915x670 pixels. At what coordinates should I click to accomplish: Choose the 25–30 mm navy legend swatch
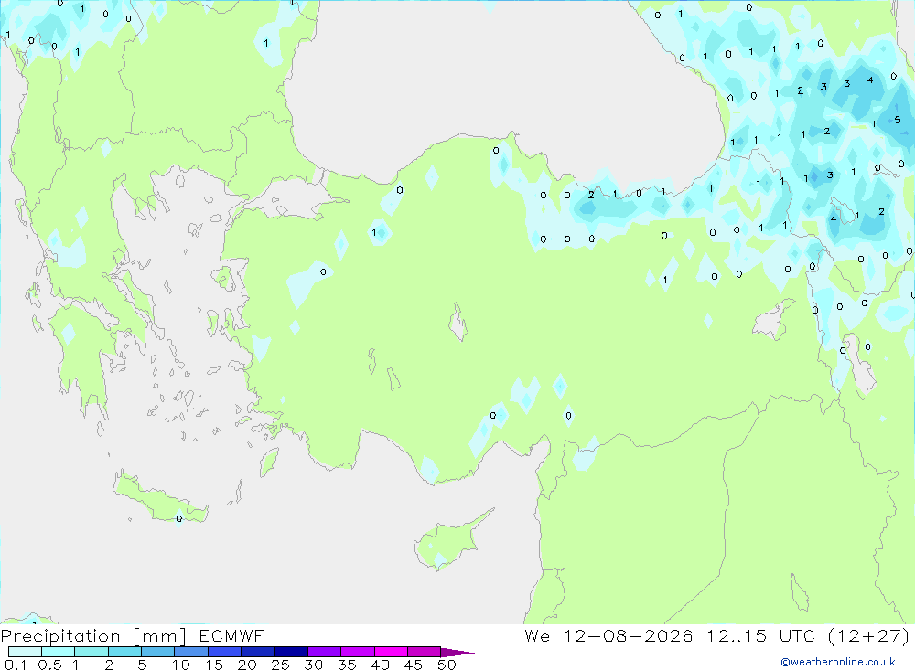pos(291,652)
